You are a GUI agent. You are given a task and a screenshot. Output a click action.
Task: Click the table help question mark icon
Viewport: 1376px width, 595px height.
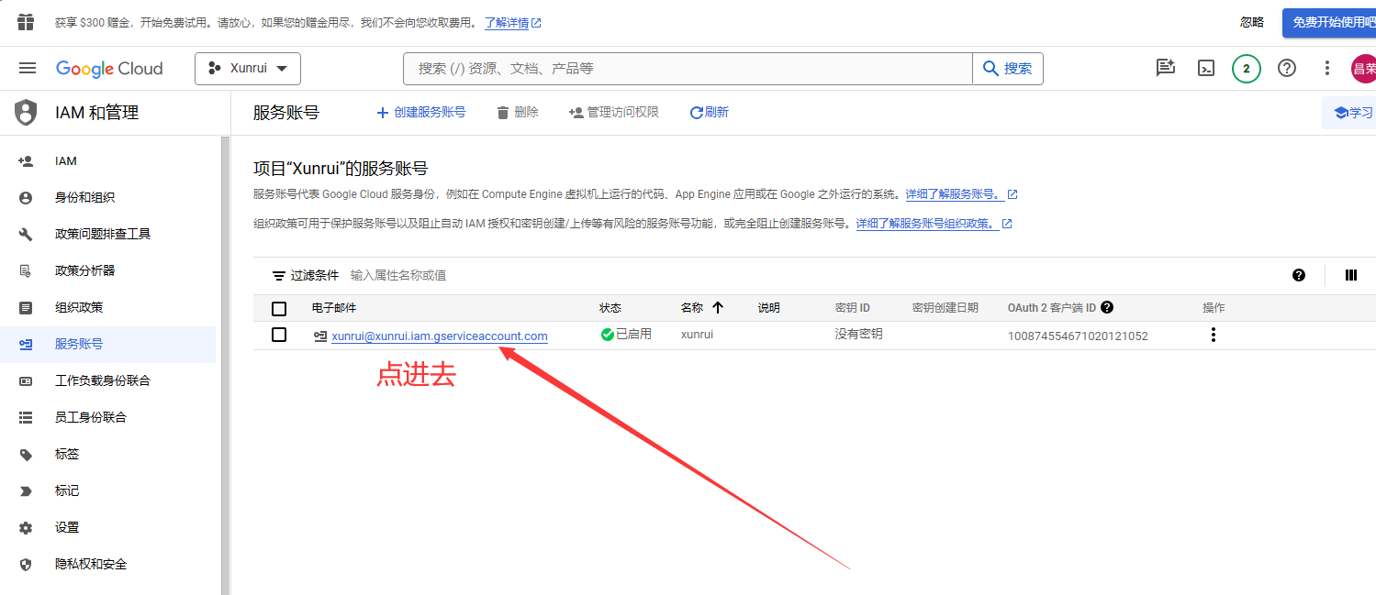1299,275
